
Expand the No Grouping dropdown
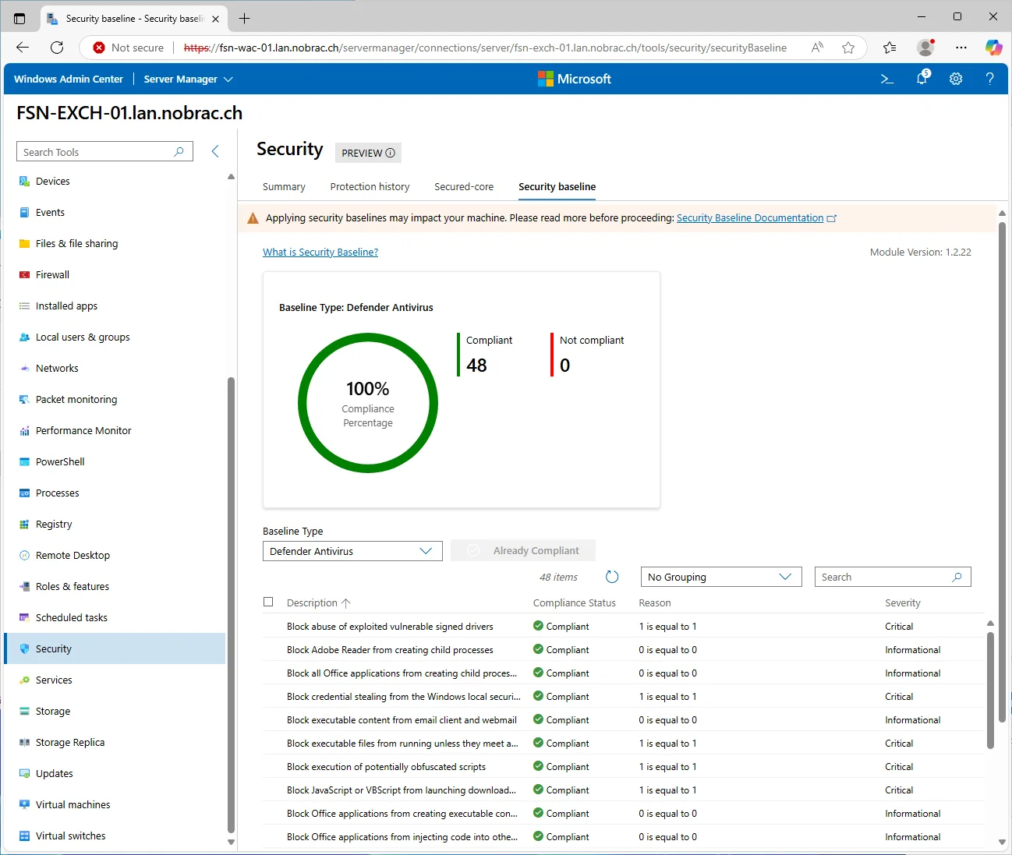(x=721, y=577)
